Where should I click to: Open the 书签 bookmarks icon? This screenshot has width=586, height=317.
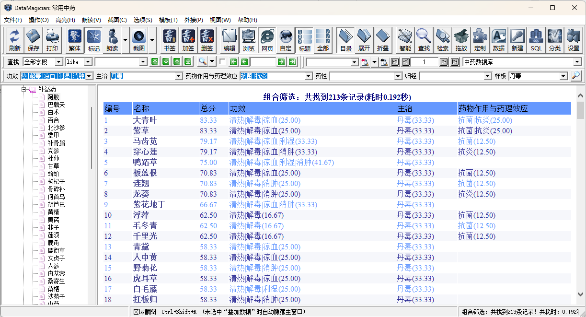click(170, 40)
